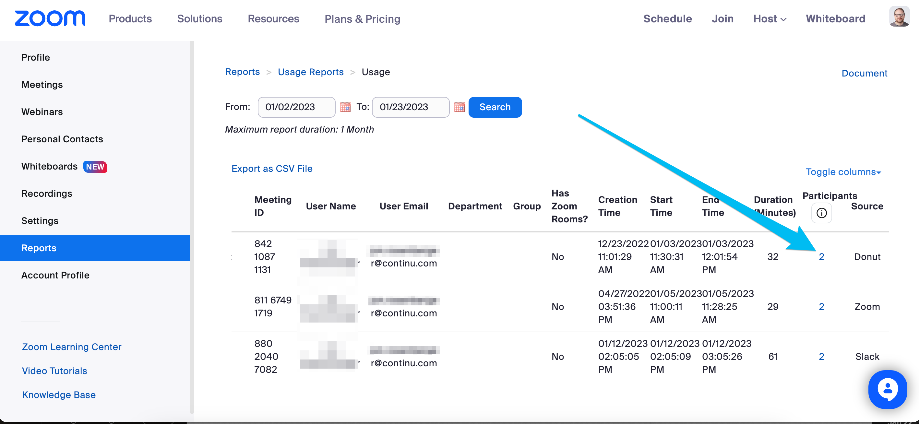919x424 pixels.
Task: Click the Usage breadcrumb text
Action: coord(376,72)
